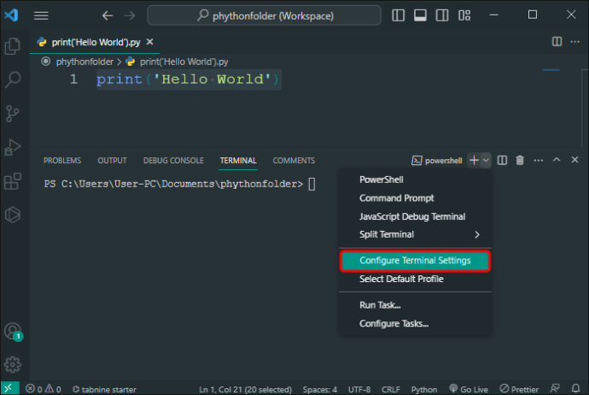Click tabnine starter in status bar

tap(104, 389)
